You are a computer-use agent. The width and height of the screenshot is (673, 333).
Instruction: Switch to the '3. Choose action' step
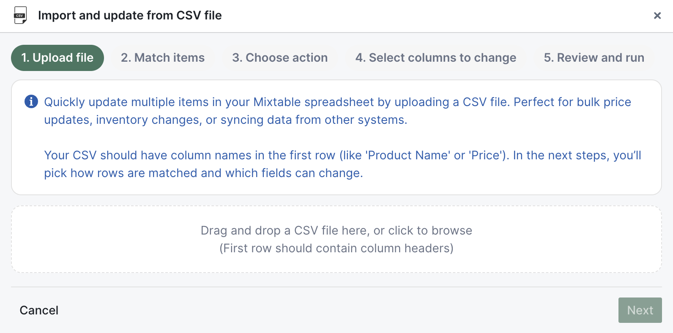tap(279, 57)
